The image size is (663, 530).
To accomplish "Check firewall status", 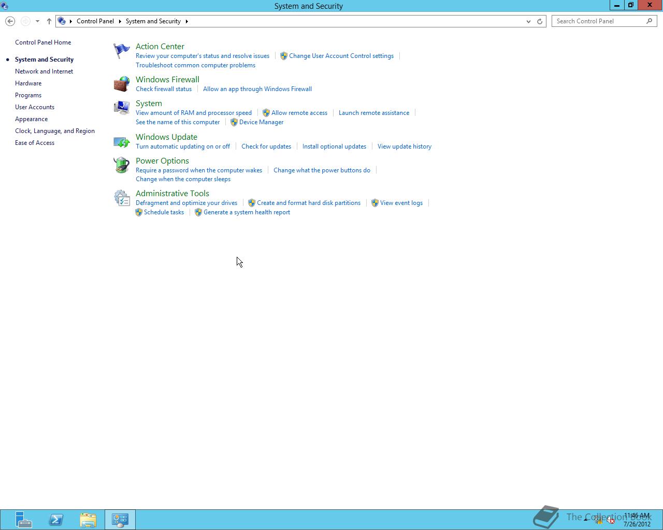I will point(164,89).
